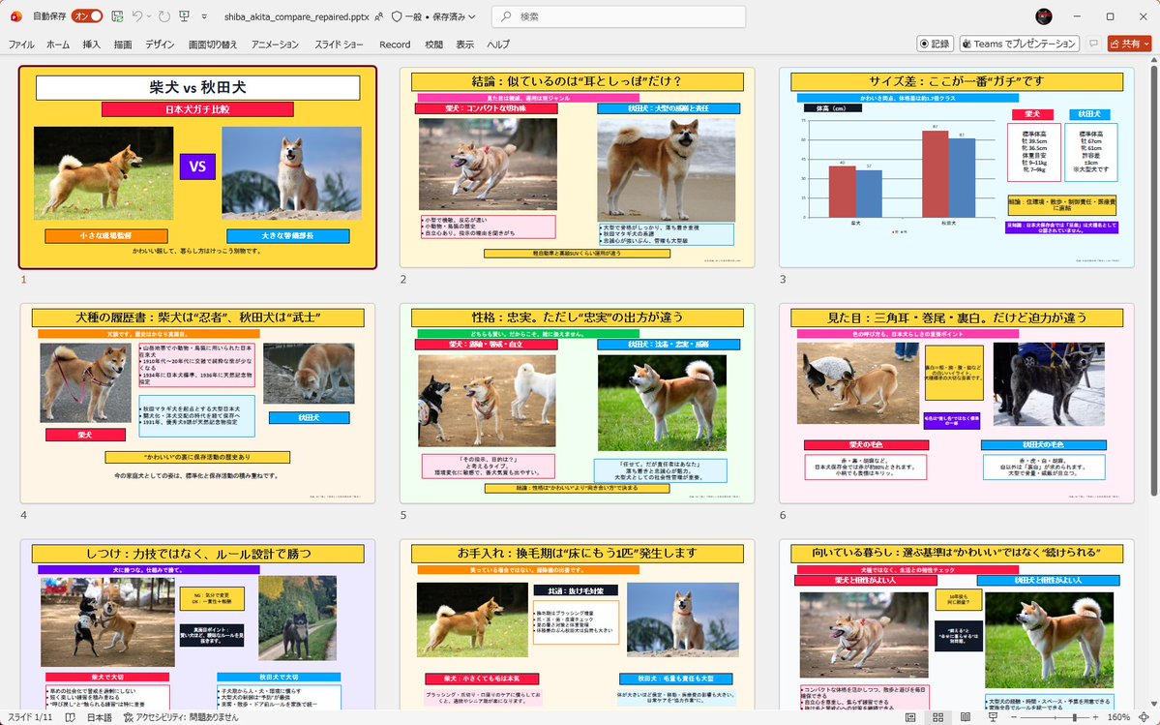Open the アニメーション tab
Viewport: 1160px width, 725px height.
275,45
